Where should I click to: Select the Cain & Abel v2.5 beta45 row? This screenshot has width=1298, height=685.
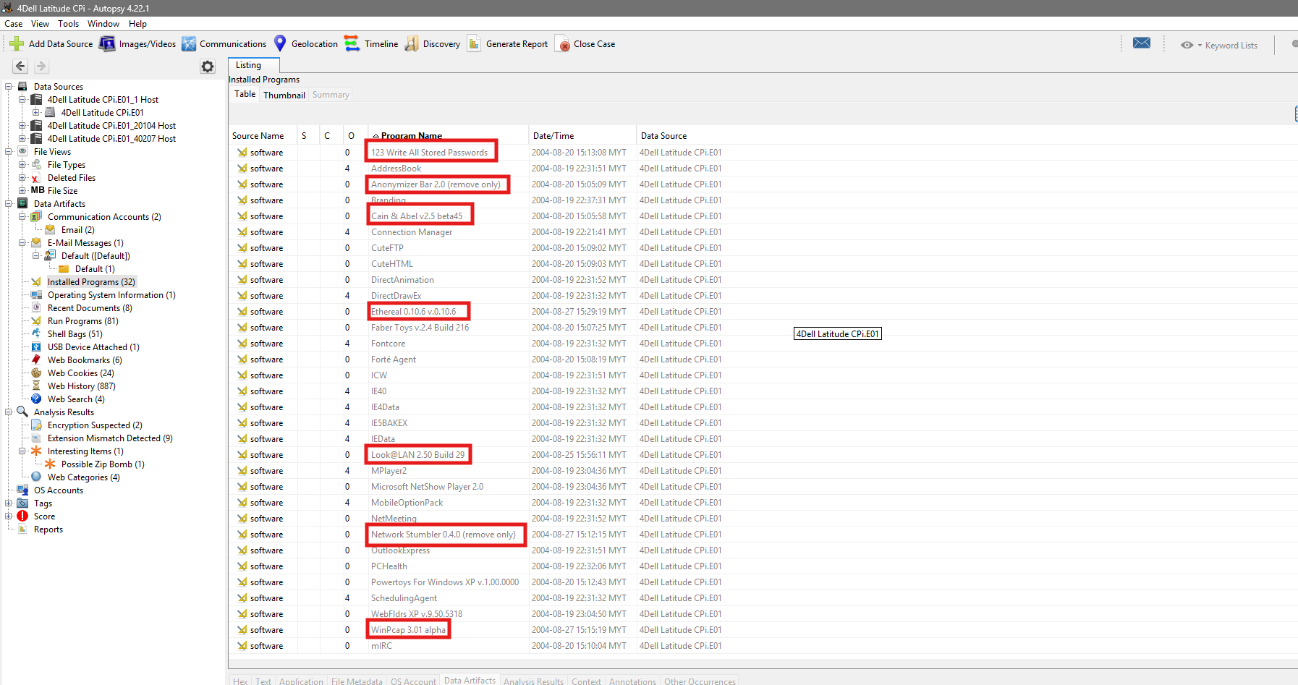pos(763,216)
